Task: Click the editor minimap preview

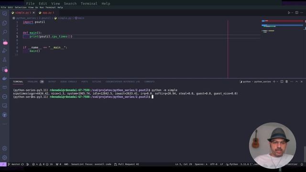Action: click(x=282, y=26)
